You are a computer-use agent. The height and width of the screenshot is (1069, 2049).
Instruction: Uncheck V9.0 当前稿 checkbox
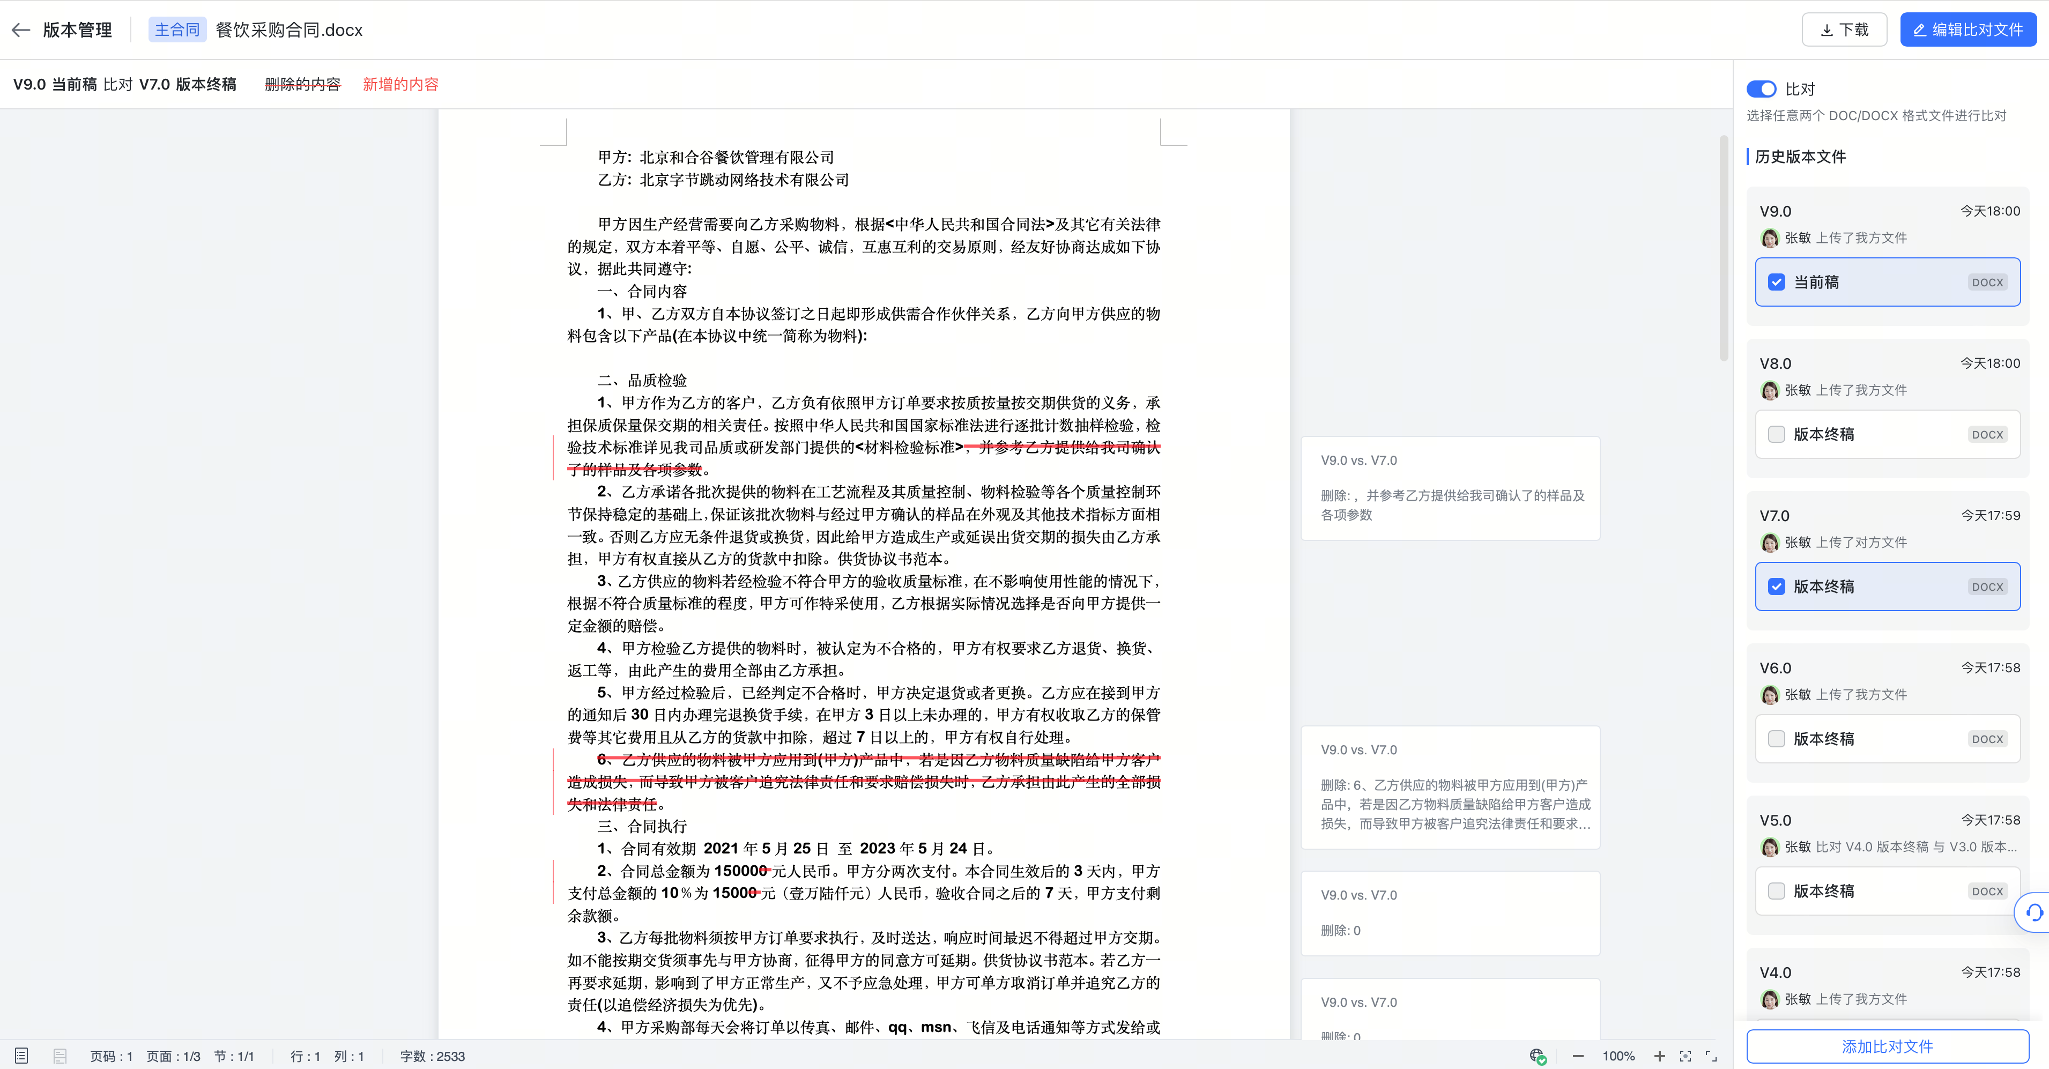[x=1776, y=283]
